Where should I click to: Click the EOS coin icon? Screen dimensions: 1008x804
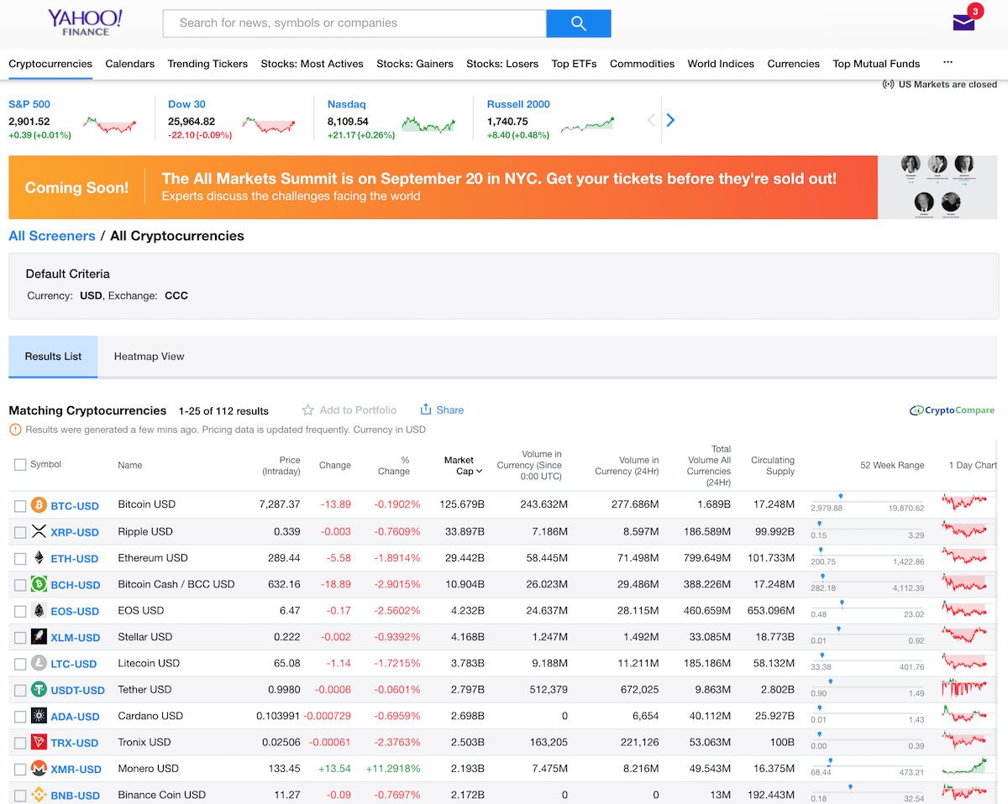tap(39, 611)
